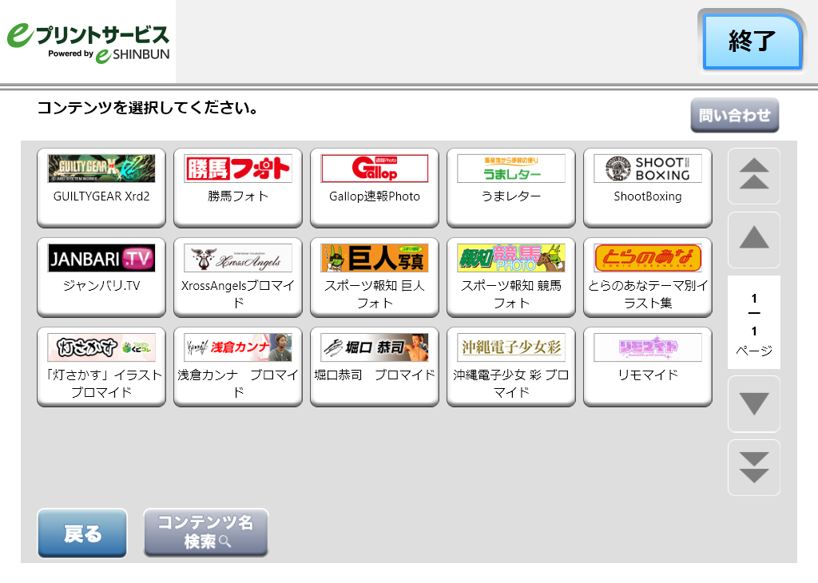Select とらのあなテーマ別イラスト集 tile
The width and height of the screenshot is (818, 583).
[647, 277]
